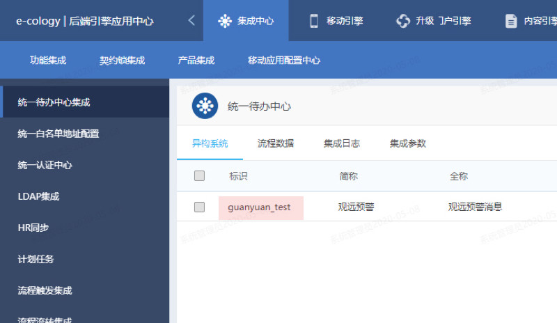Select the 集成参数 tab
This screenshot has width=557, height=323.
[x=408, y=143]
